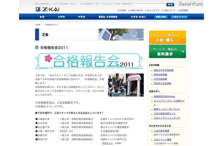Screen dimensions: 223x146
Task: Click the 国語力検定 navigation button
Action: pos(161,17)
